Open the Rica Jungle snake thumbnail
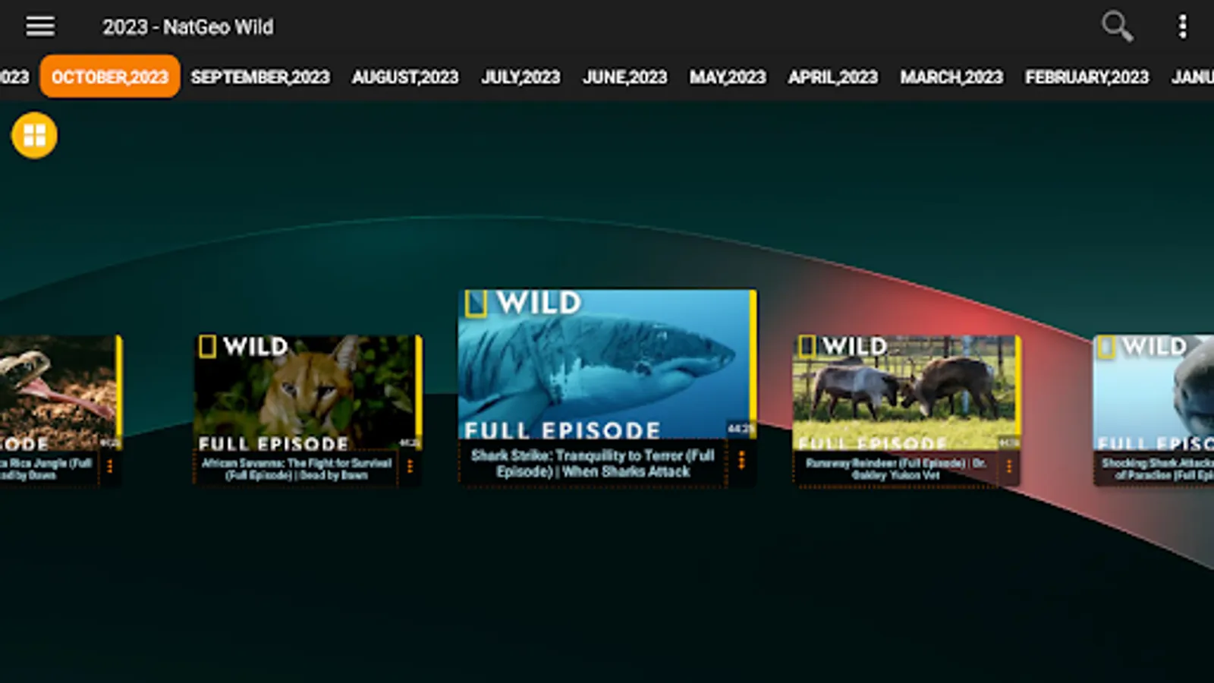 (x=61, y=393)
